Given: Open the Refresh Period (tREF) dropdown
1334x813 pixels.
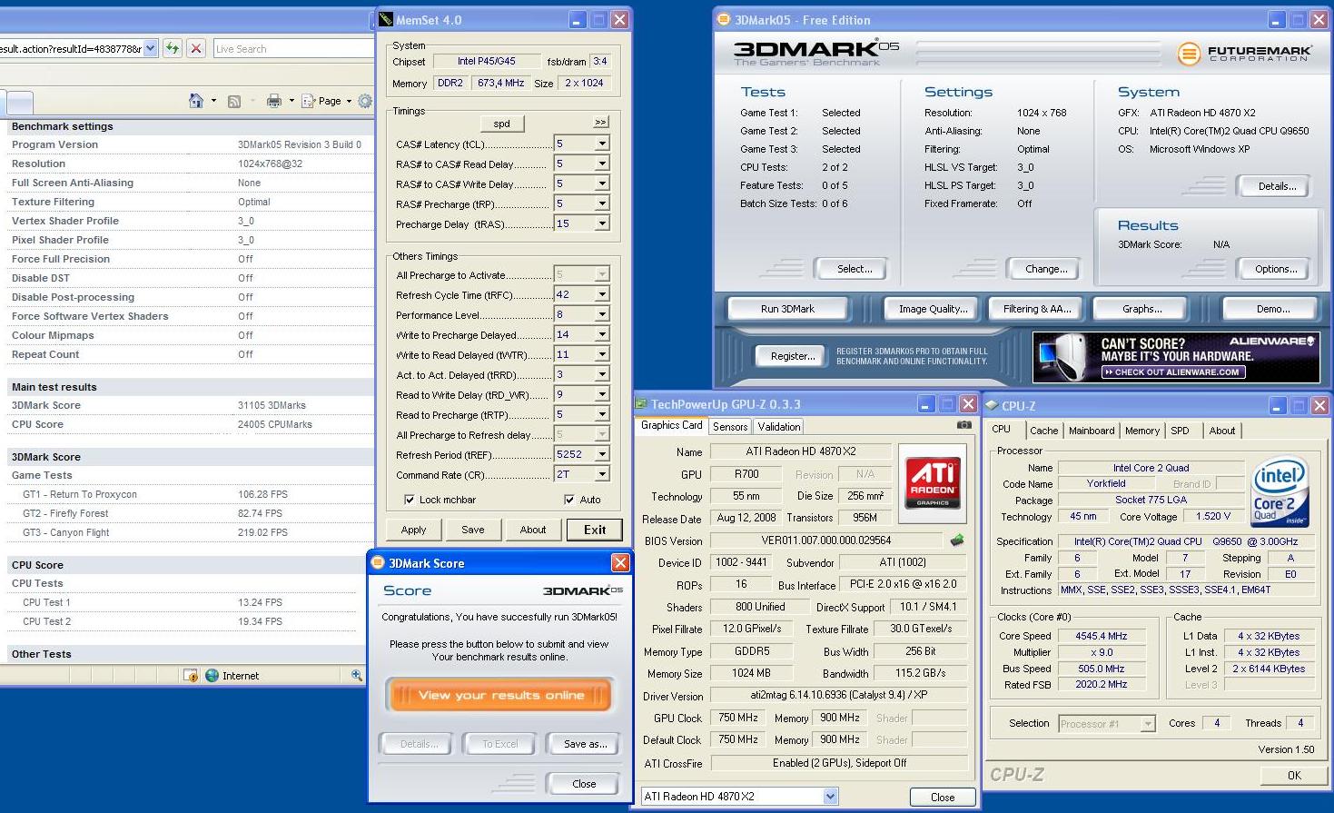Looking at the screenshot, I should [x=601, y=454].
